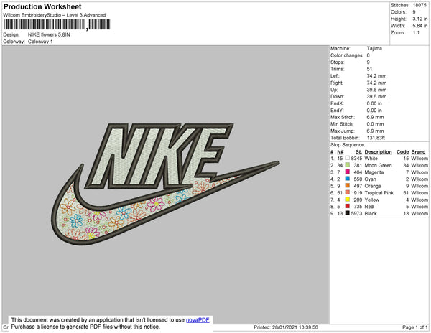
Task: Click the NIKE flowers embroidery design preview
Action: pos(165,184)
